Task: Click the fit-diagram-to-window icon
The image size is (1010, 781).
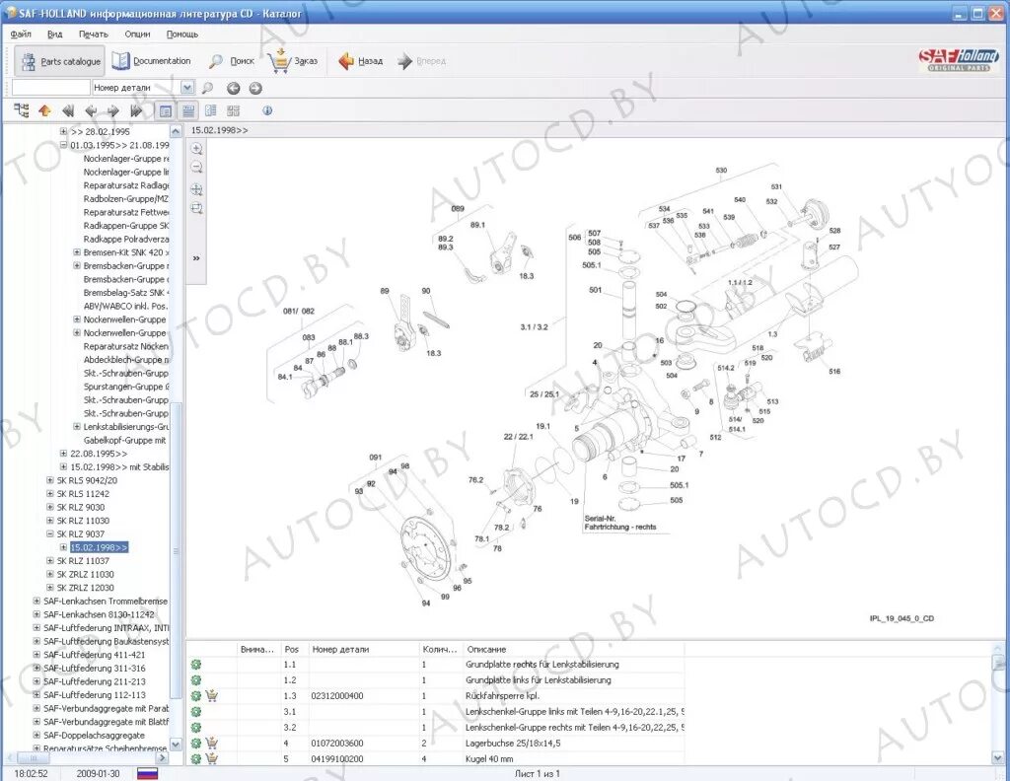Action: pyautogui.click(x=196, y=189)
